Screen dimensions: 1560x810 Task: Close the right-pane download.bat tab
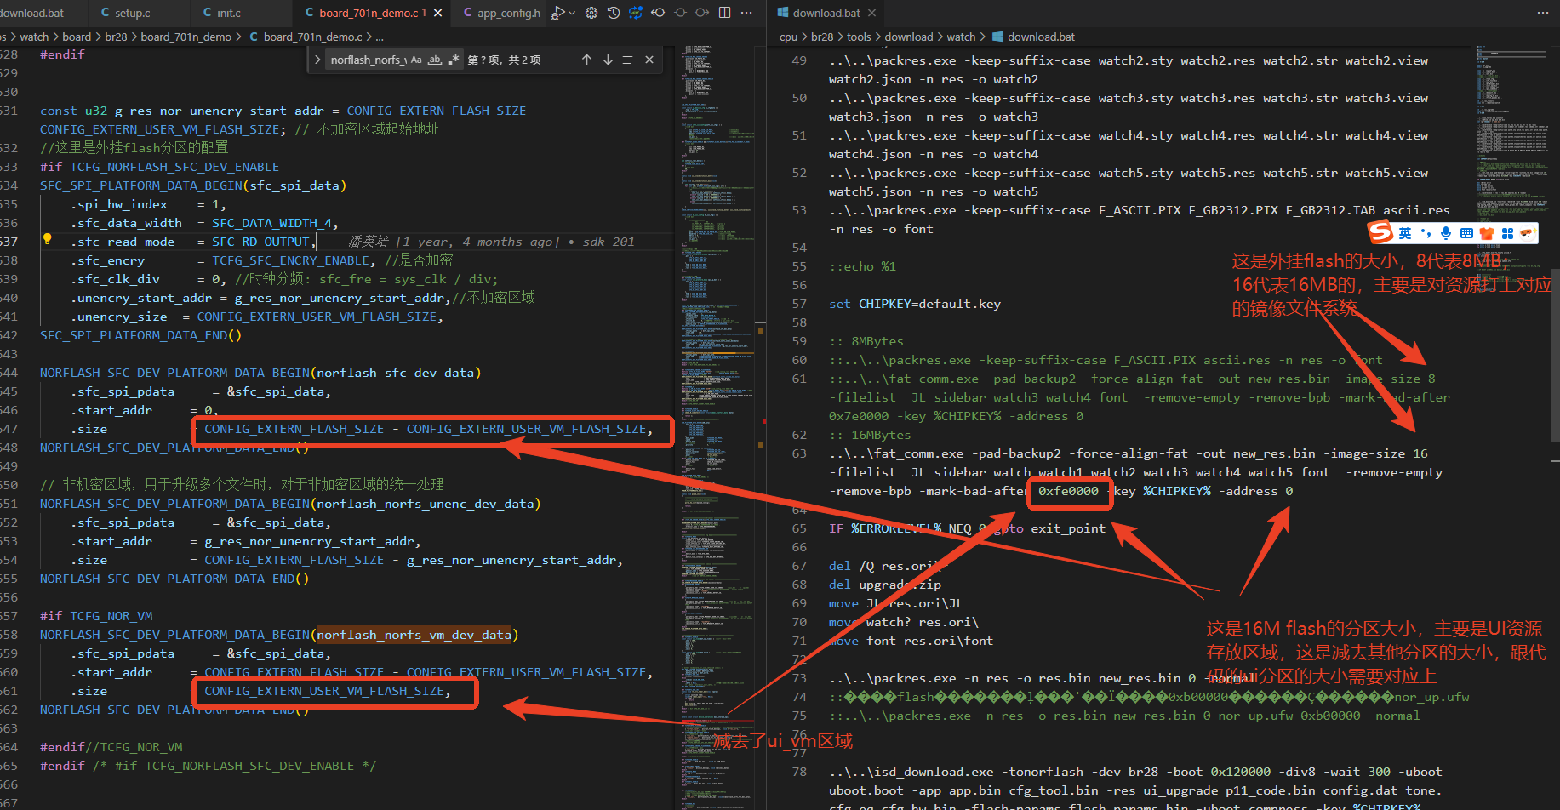pyautogui.click(x=872, y=13)
